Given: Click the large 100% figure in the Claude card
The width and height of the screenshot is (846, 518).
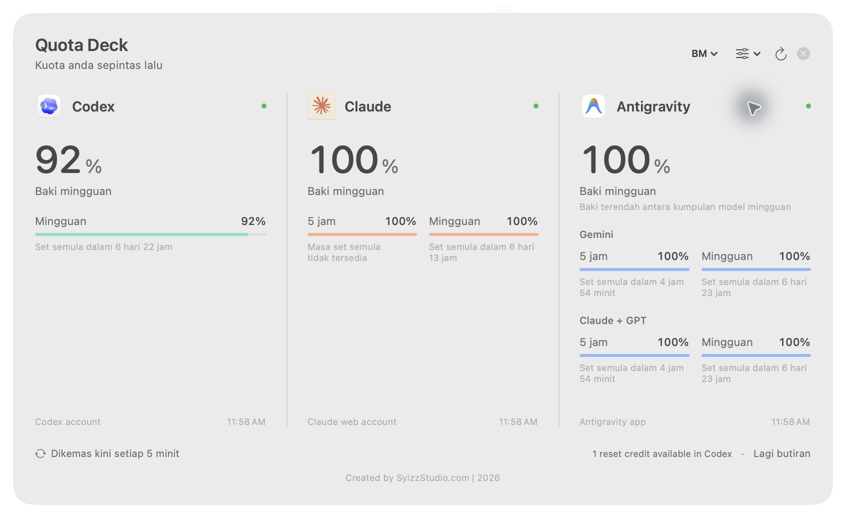Looking at the screenshot, I should click(x=354, y=160).
